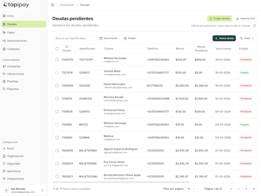Open Contactos in the sidebar

coord(23,49)
